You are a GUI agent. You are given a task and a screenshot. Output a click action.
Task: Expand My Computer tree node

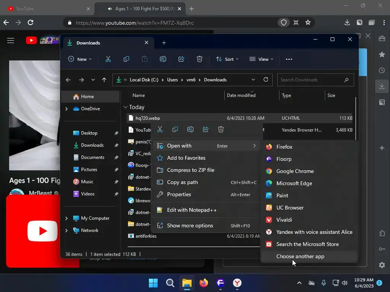(66, 218)
